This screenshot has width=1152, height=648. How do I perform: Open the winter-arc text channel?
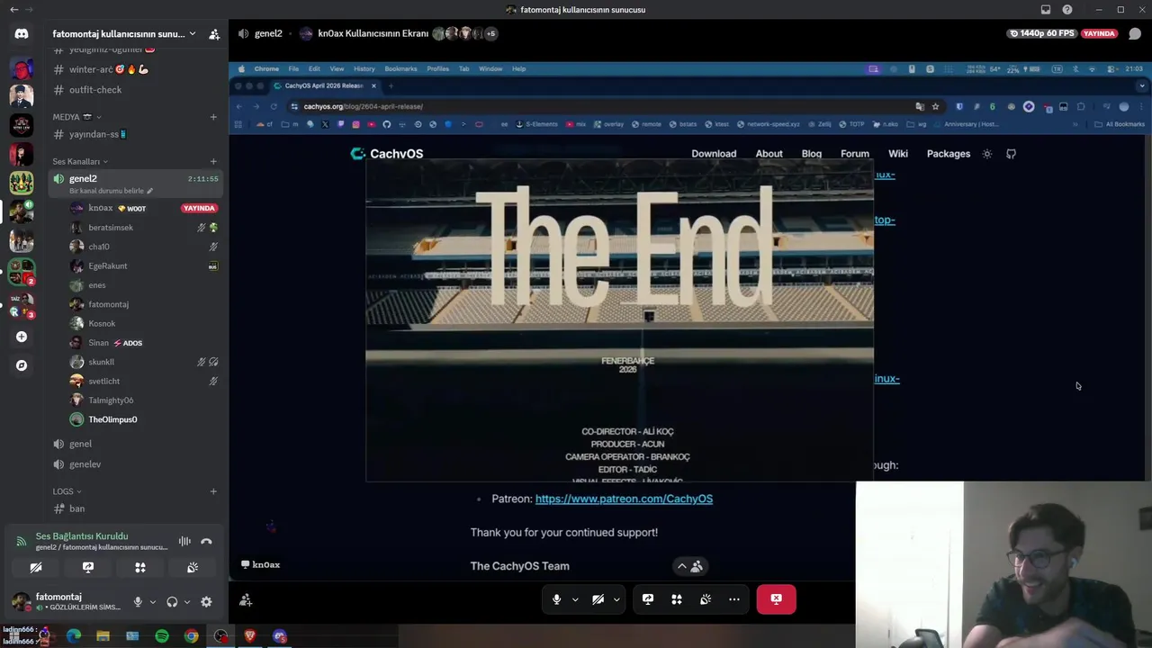click(x=135, y=69)
